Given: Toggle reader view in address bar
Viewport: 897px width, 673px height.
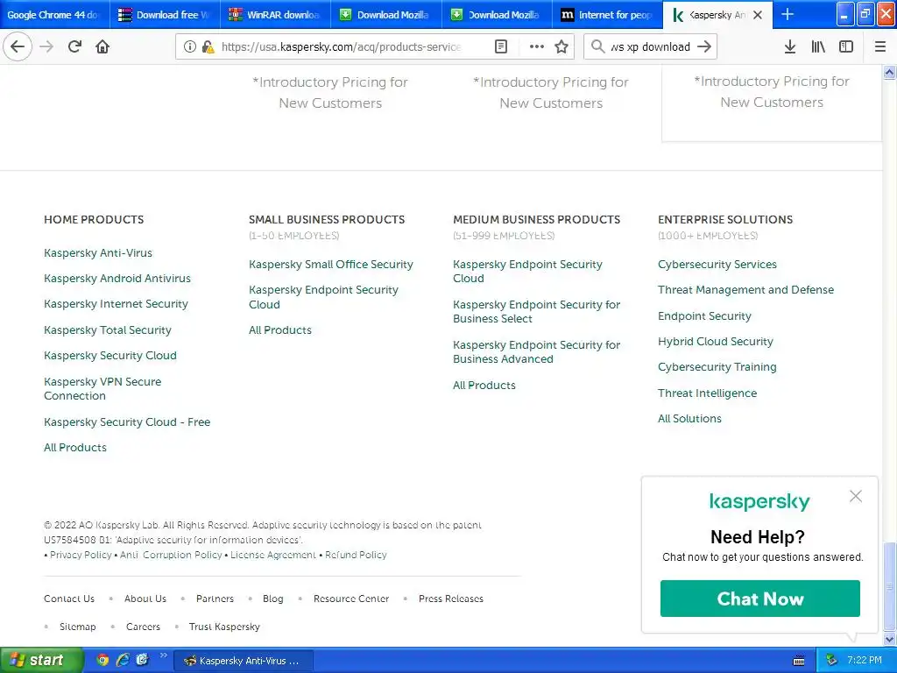Looking at the screenshot, I should point(500,46).
